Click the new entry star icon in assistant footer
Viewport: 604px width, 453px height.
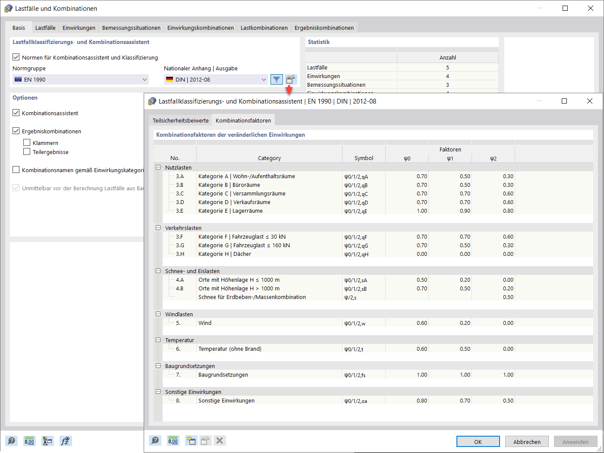191,440
